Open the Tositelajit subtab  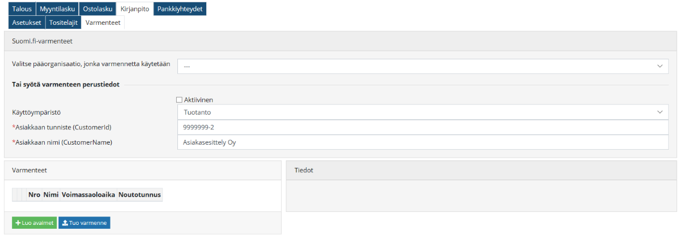point(63,23)
